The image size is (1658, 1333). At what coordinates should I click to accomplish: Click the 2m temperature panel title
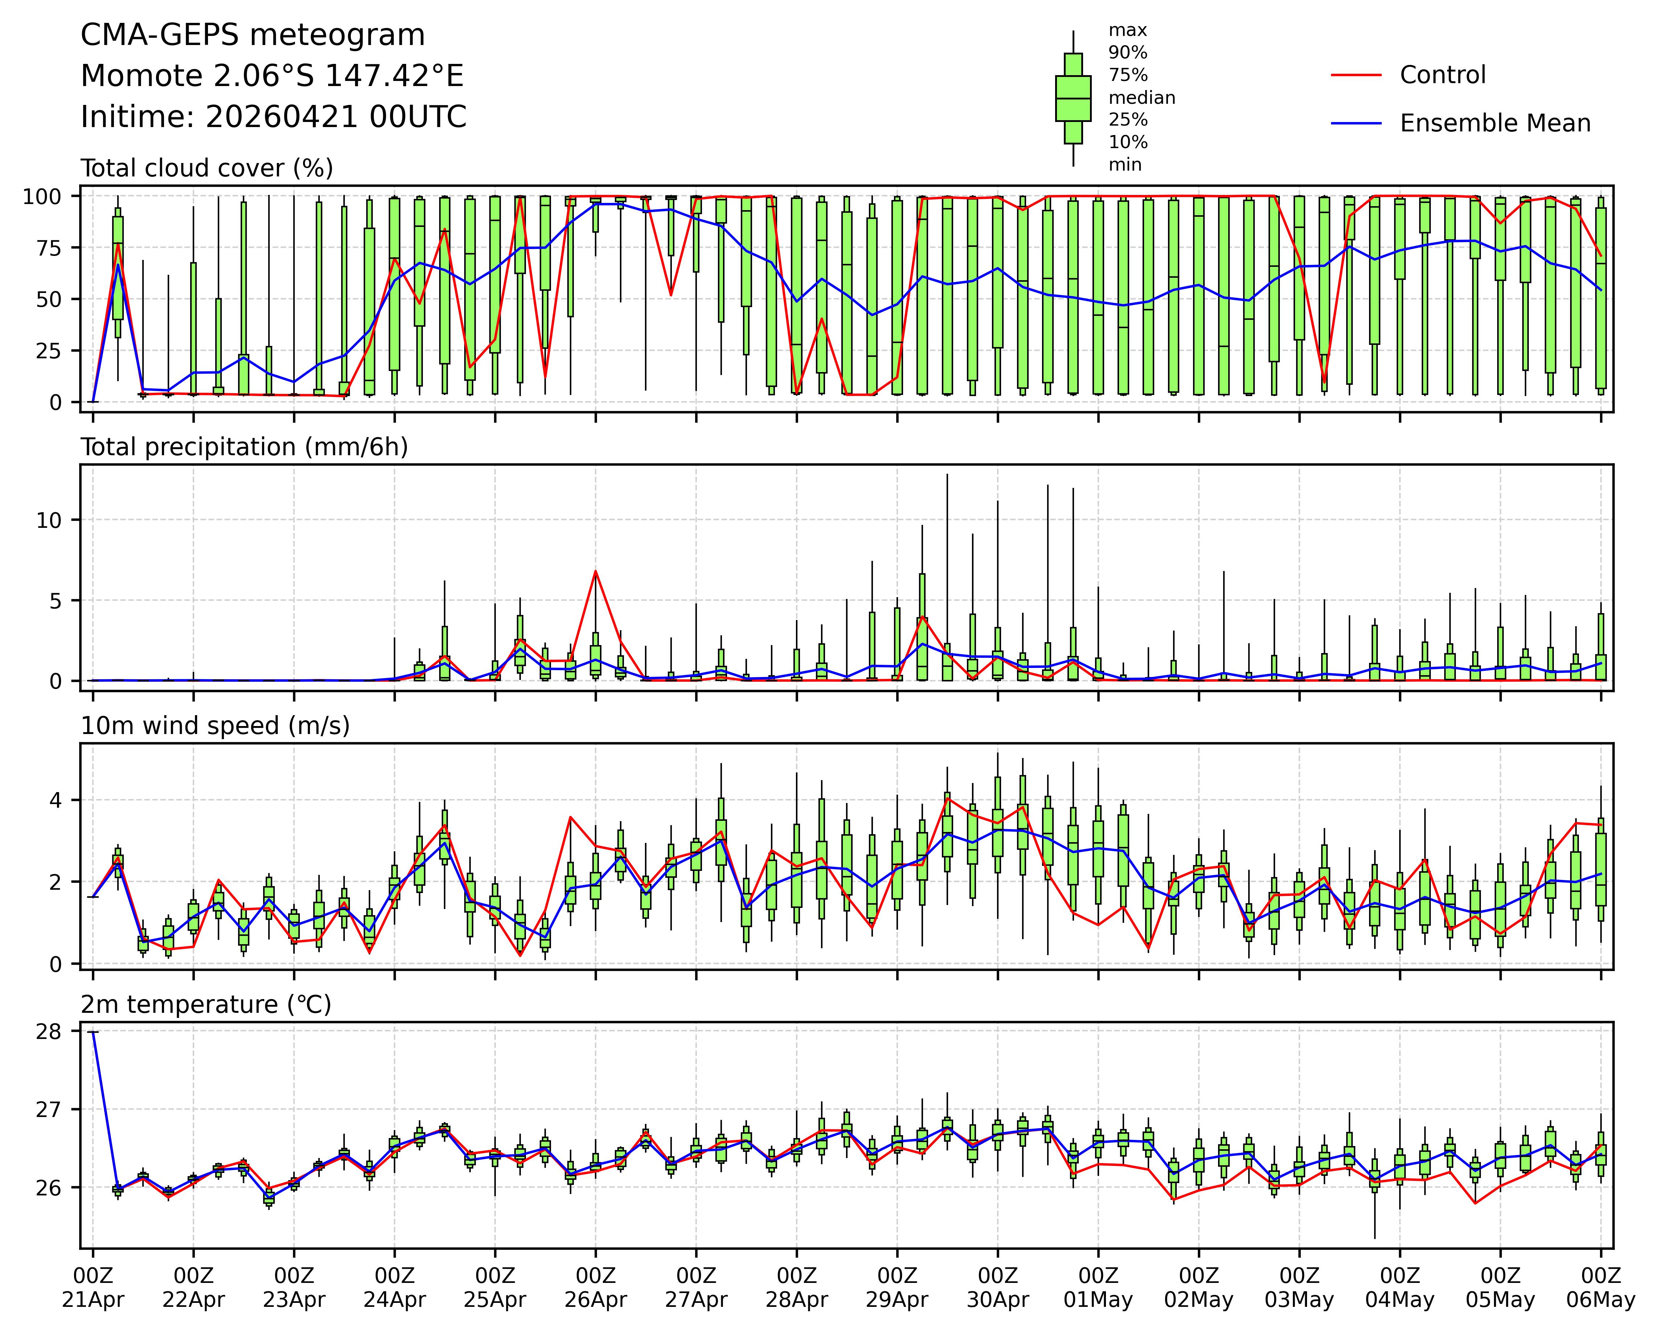206,1004
